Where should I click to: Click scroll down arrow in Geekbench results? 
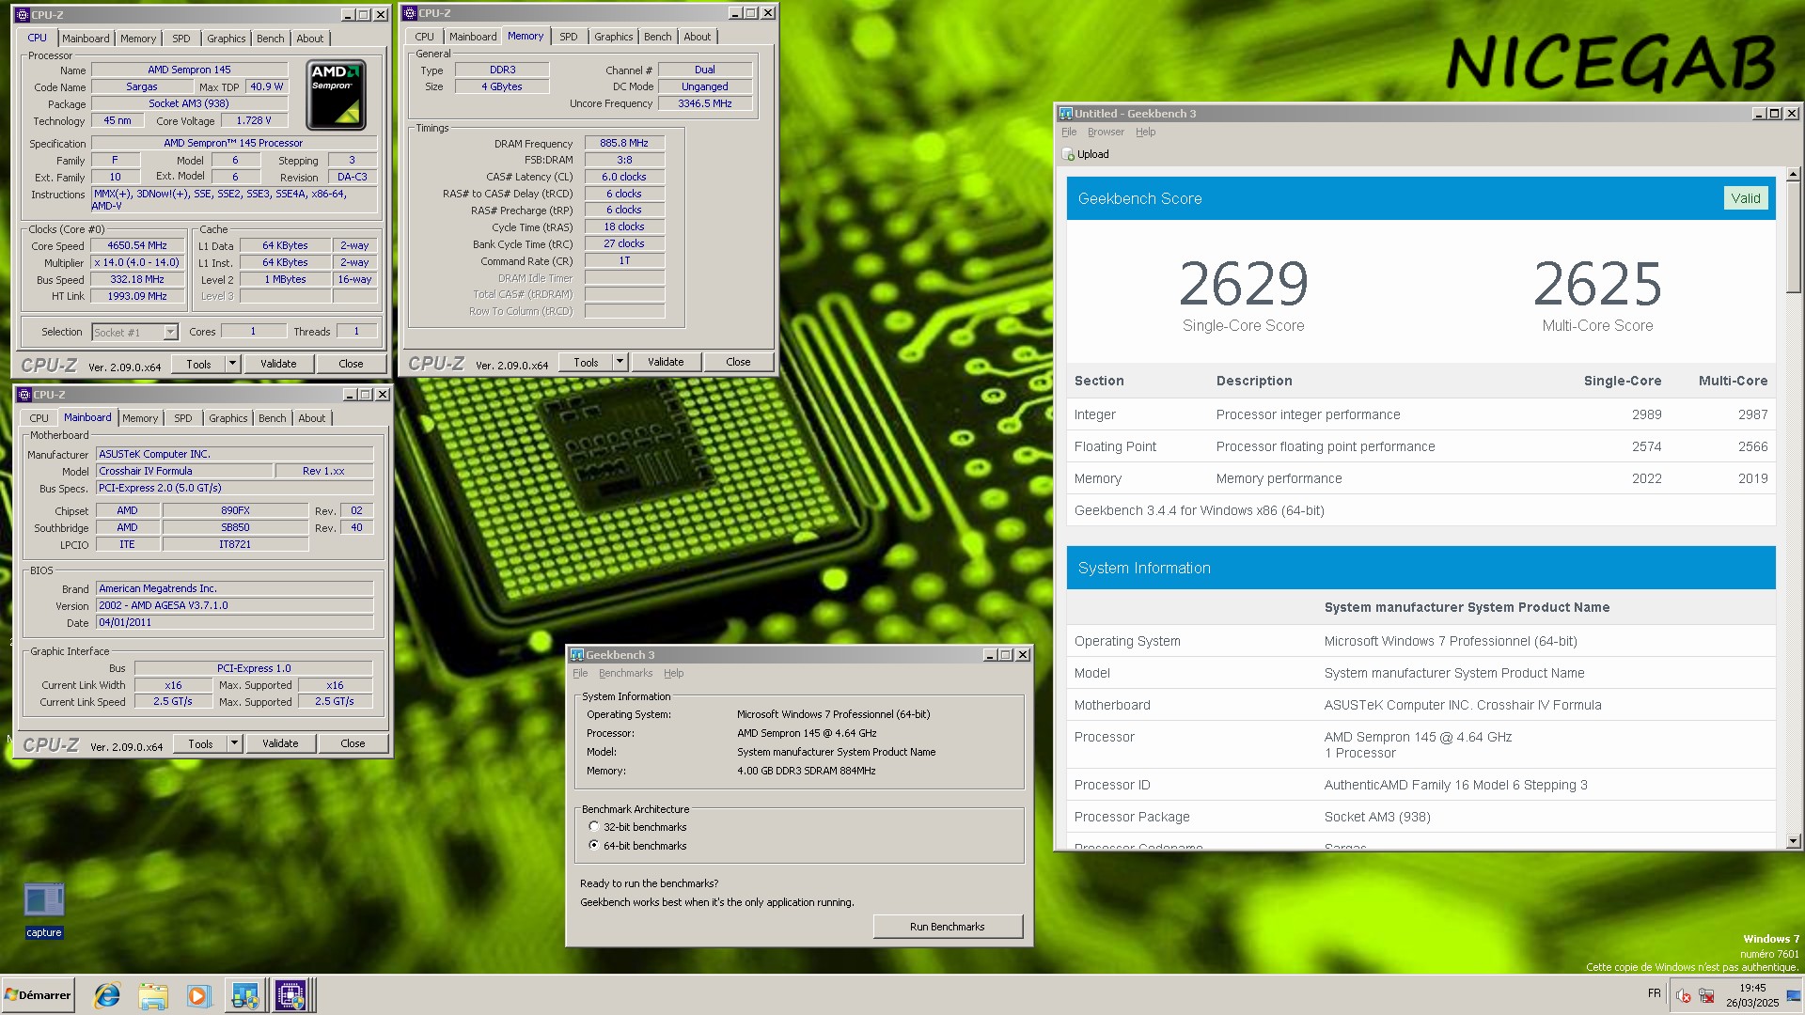(1793, 841)
